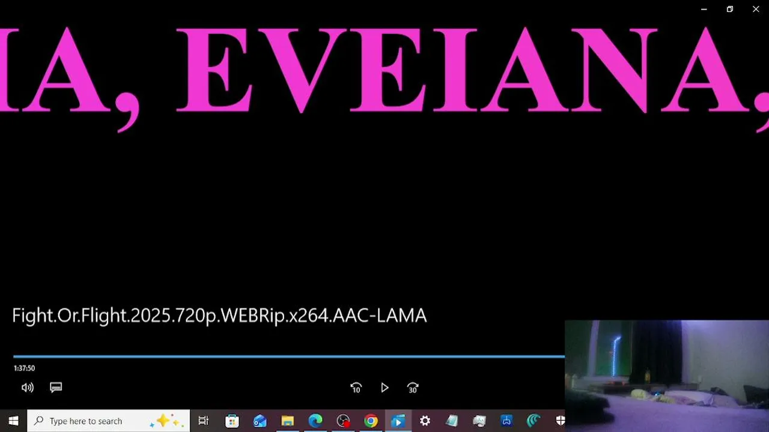Open the subtitles and captions menu
Image resolution: width=769 pixels, height=432 pixels.
(56, 388)
